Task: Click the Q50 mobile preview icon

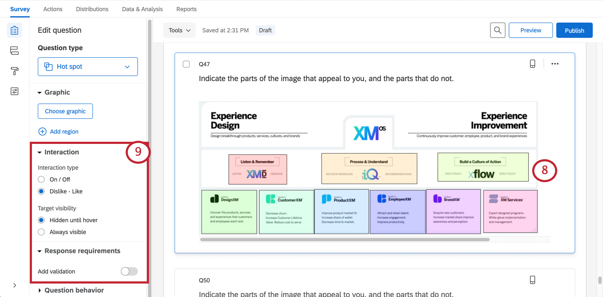Action: [x=532, y=280]
